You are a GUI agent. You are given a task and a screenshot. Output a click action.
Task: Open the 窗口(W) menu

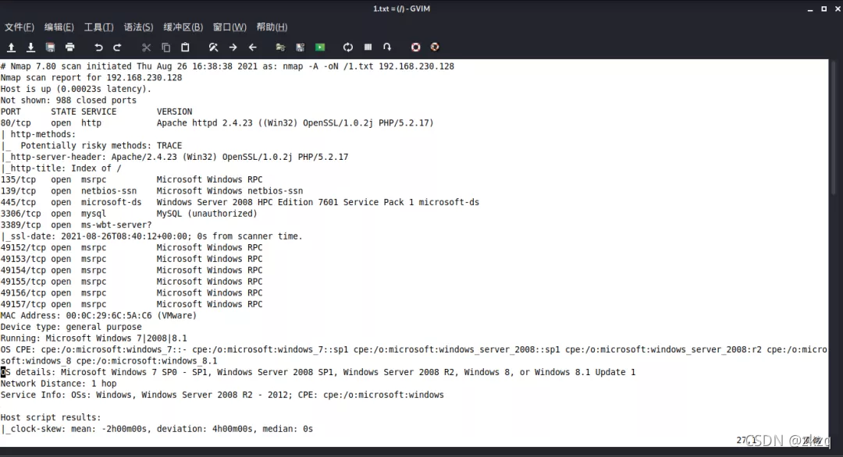pos(229,27)
